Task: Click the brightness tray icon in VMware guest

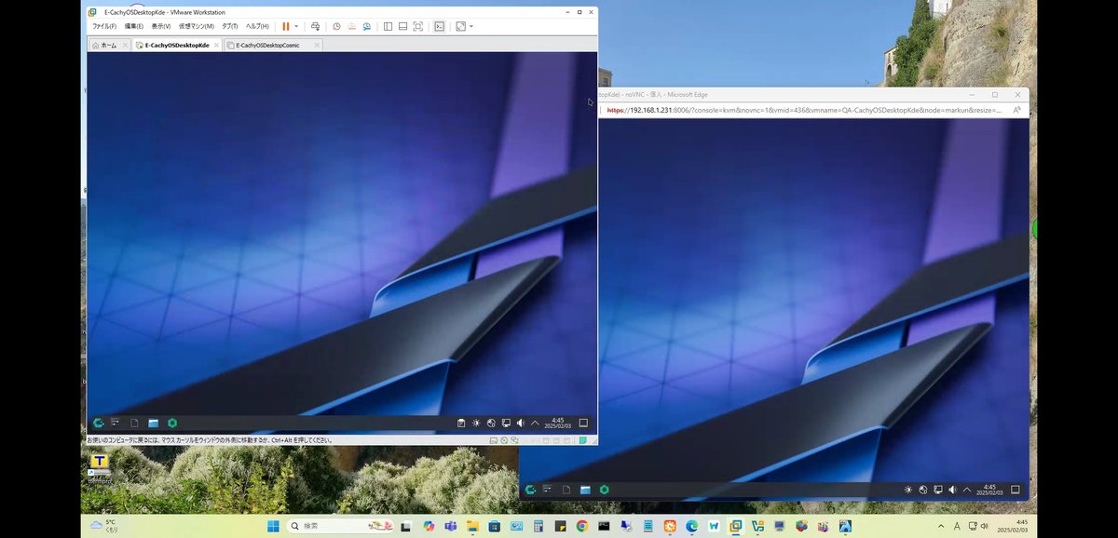Action: [x=476, y=423]
